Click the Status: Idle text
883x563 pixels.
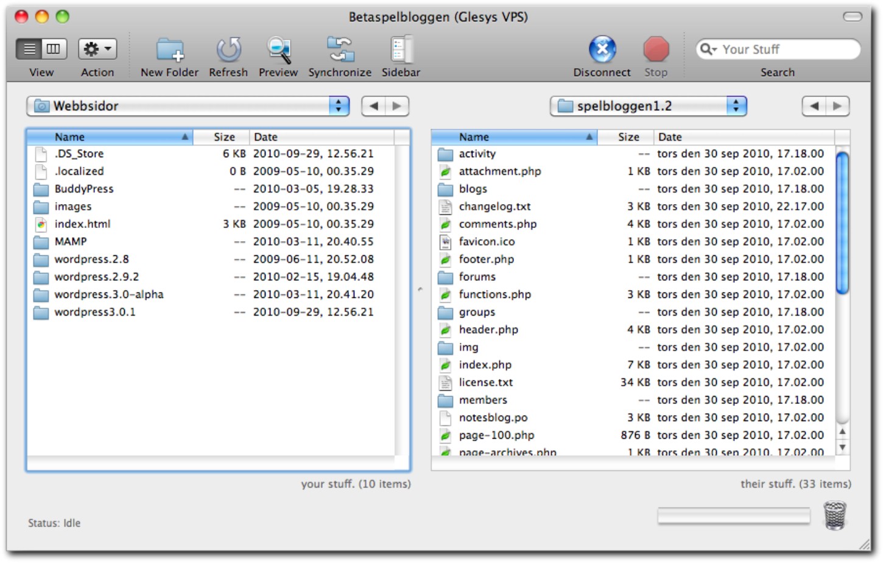coord(54,523)
